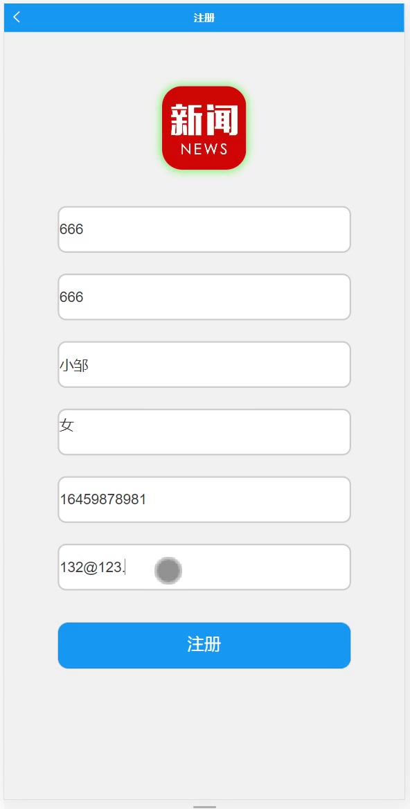Place cursor on the 女 character
The height and width of the screenshot is (809, 410).
tap(67, 426)
